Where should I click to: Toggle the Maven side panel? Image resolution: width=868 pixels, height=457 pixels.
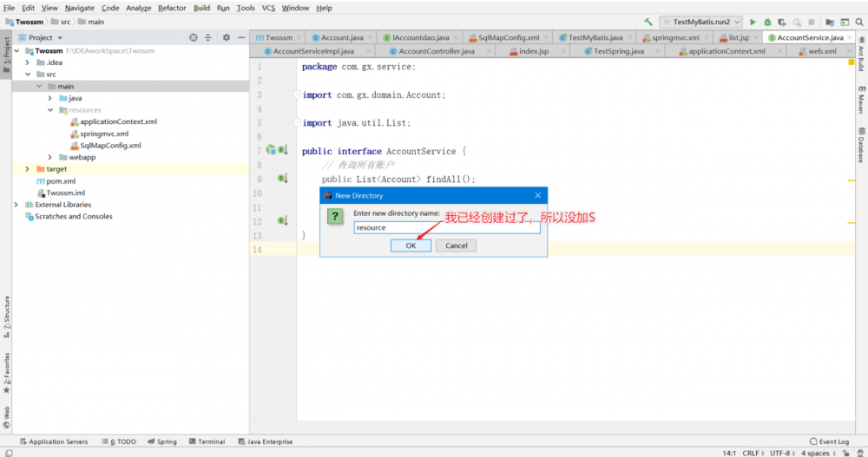(860, 98)
